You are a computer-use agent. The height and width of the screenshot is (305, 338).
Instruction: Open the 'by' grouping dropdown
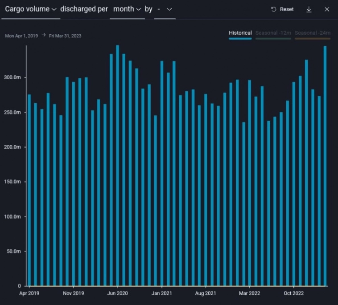pos(165,9)
